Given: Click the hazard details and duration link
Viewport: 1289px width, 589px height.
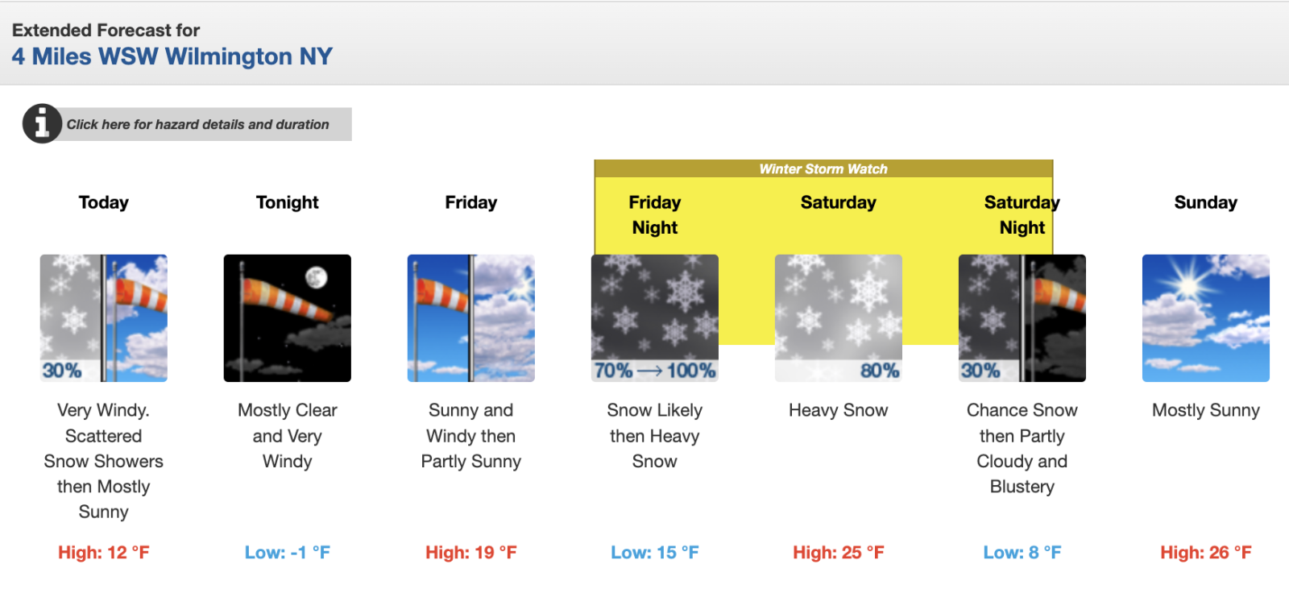Looking at the screenshot, I should [x=197, y=124].
